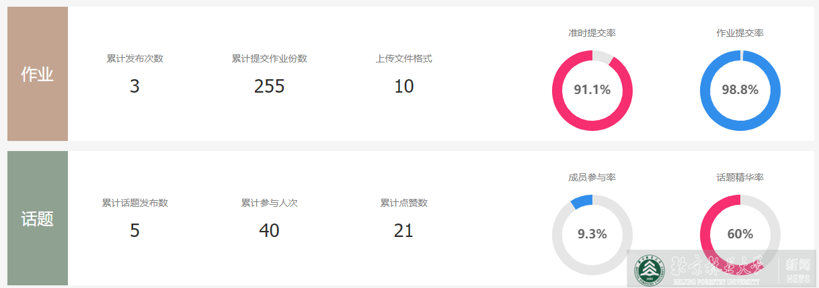Image resolution: width=819 pixels, height=288 pixels.
Task: Click the 话题精华率 chart title
Action: point(740,178)
